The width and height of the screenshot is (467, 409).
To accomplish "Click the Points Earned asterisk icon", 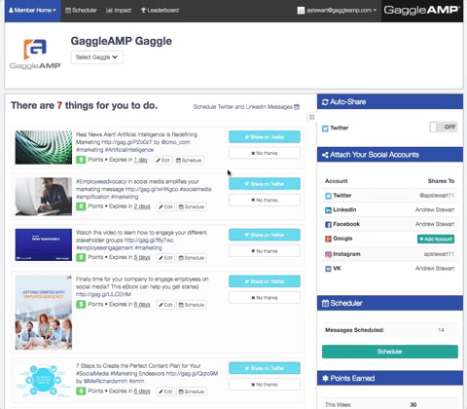I will [x=325, y=378].
